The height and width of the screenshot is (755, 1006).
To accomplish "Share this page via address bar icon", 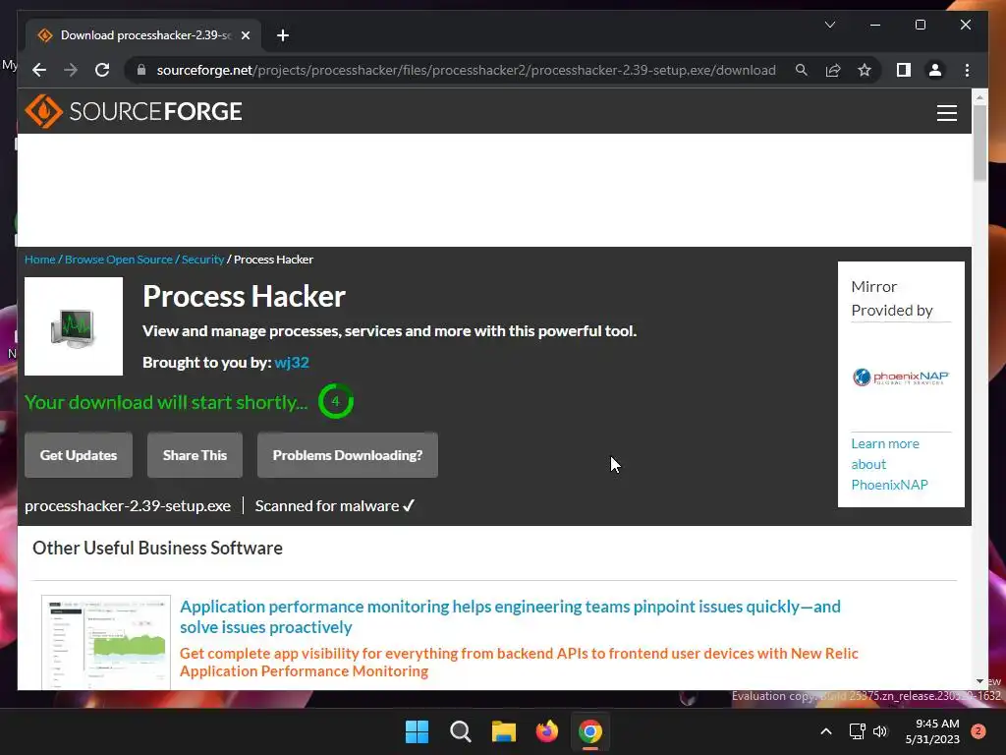I will coord(833,70).
